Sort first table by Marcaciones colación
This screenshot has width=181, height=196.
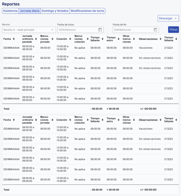(88, 39)
